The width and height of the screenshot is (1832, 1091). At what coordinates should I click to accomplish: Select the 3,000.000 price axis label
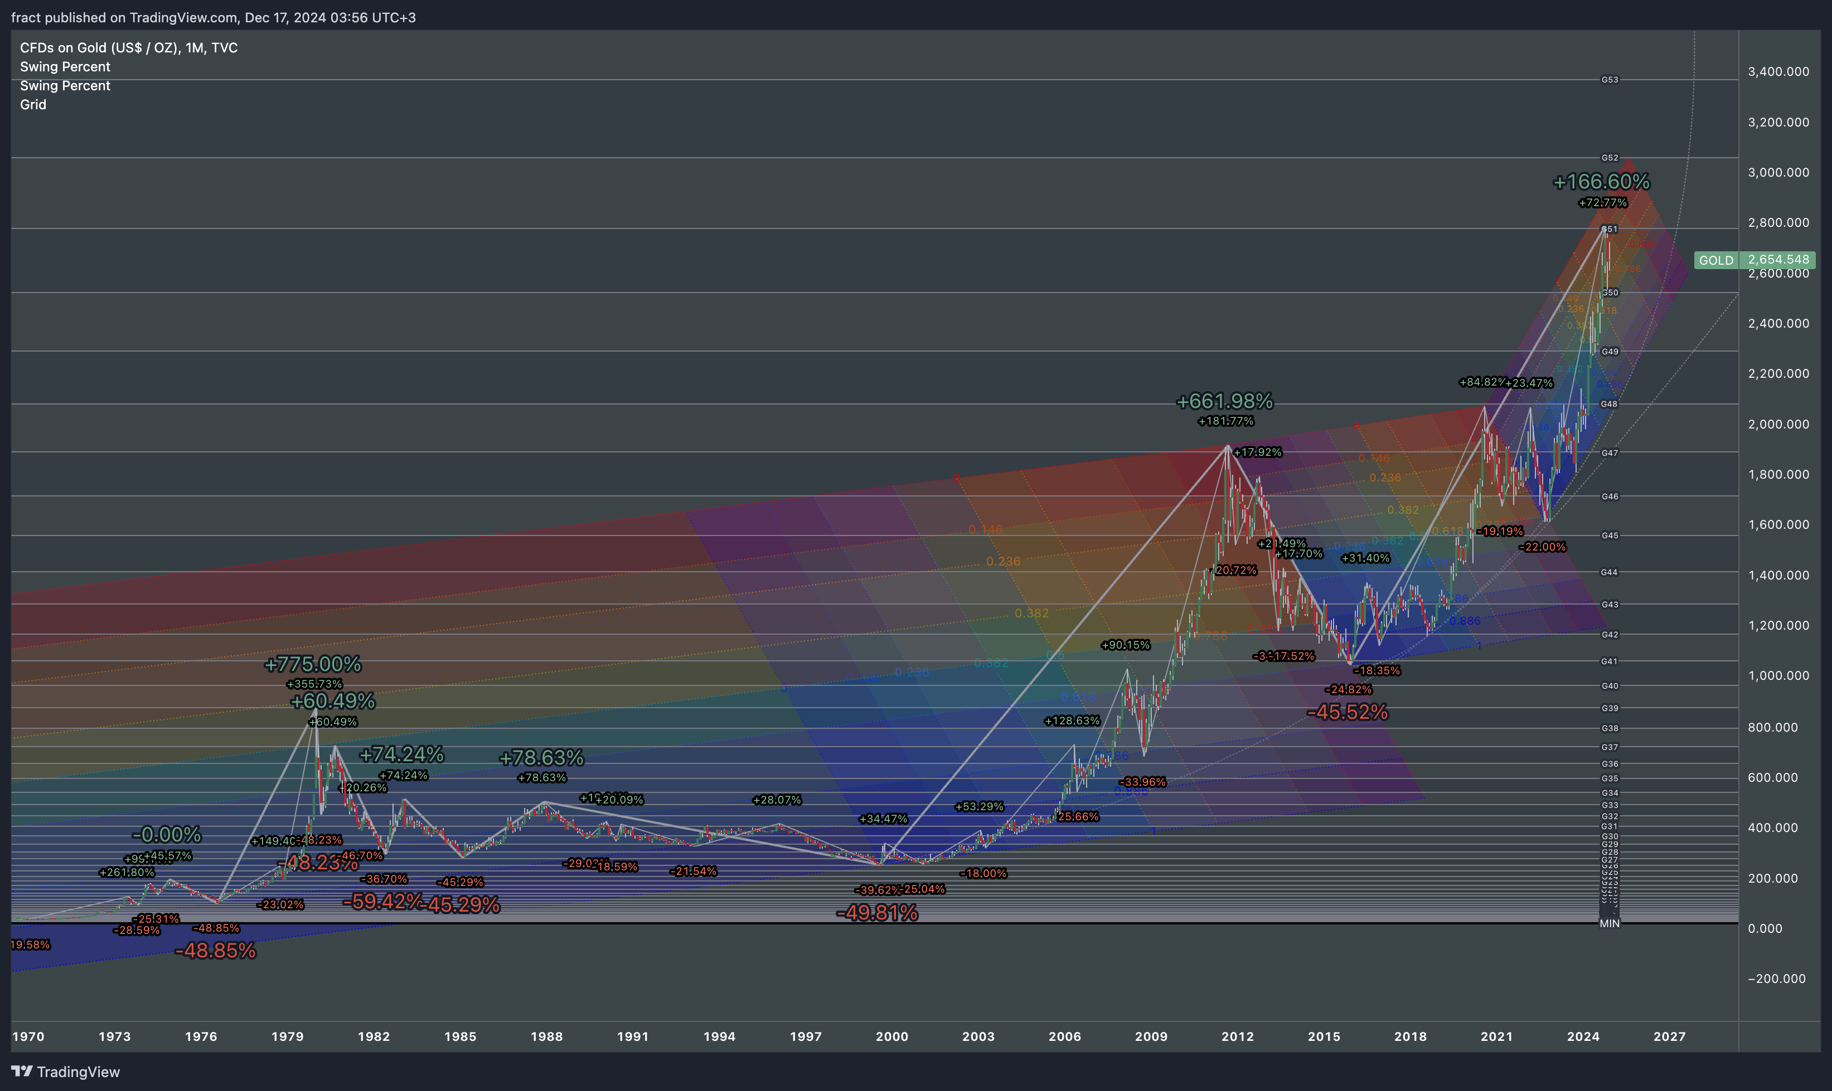pyautogui.click(x=1778, y=172)
